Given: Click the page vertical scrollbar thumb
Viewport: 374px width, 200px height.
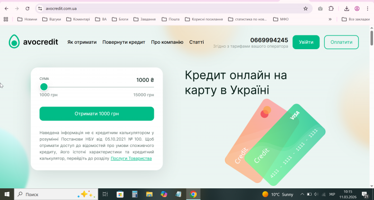Looking at the screenshot, I should 372,37.
